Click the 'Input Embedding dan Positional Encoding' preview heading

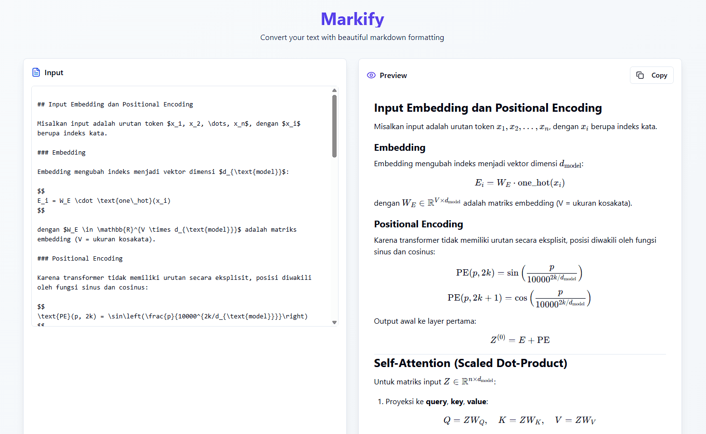tap(488, 108)
